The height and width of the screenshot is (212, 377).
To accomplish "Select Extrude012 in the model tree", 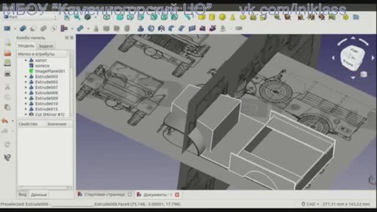I will click(47, 109).
